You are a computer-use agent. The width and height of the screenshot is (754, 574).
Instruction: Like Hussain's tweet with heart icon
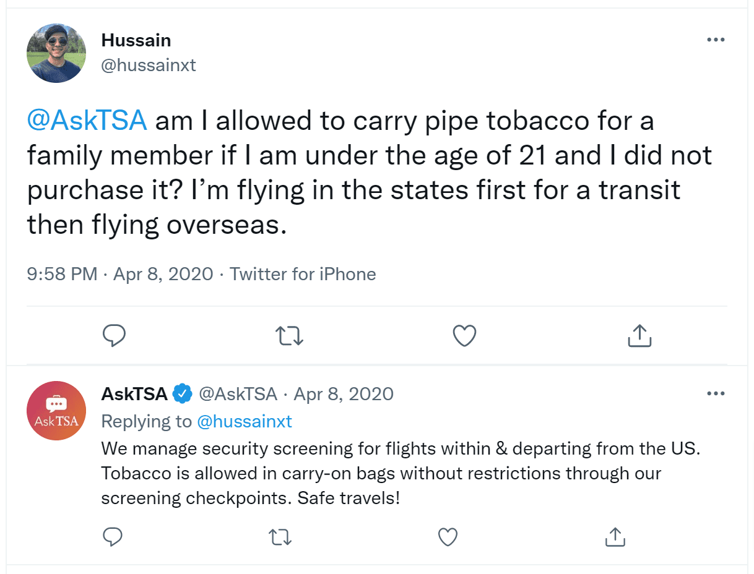coord(464,336)
